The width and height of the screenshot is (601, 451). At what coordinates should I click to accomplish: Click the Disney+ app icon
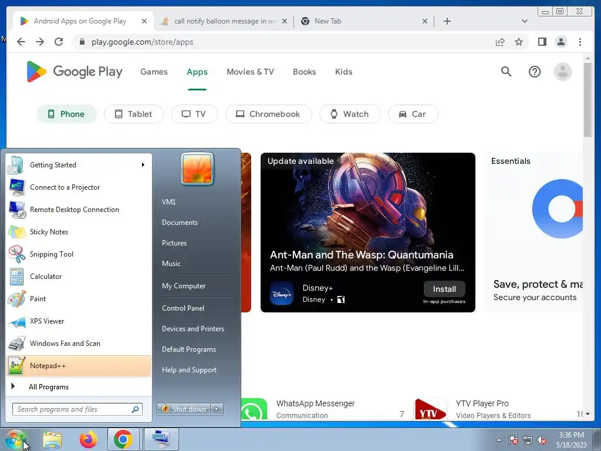pos(282,294)
